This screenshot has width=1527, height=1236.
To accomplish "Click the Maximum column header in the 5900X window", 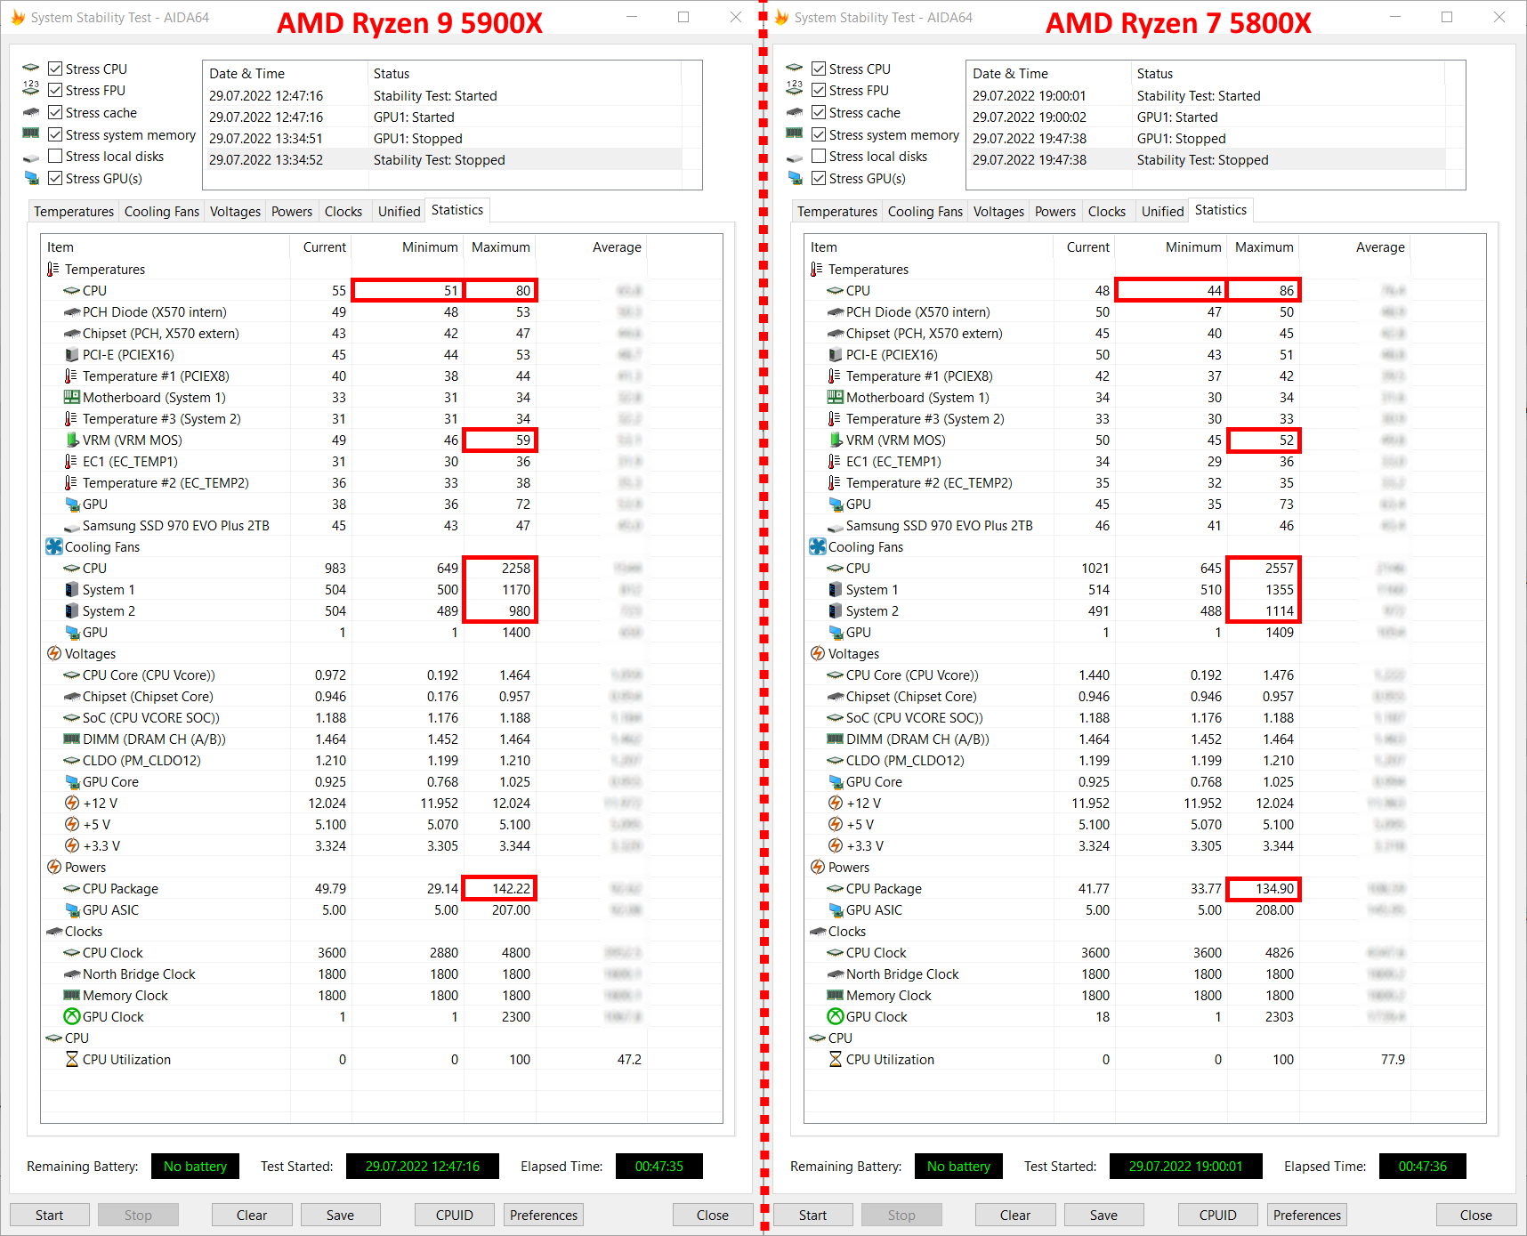I will point(499,247).
